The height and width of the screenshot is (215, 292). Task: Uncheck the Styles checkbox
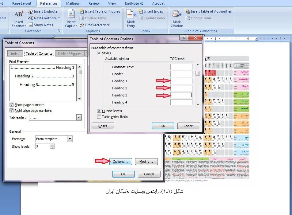99,53
